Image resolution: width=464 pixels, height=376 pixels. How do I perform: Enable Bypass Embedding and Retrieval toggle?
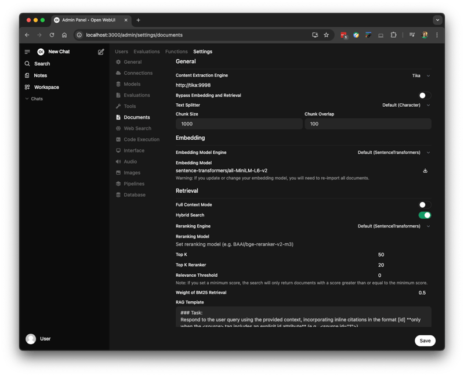coord(425,95)
